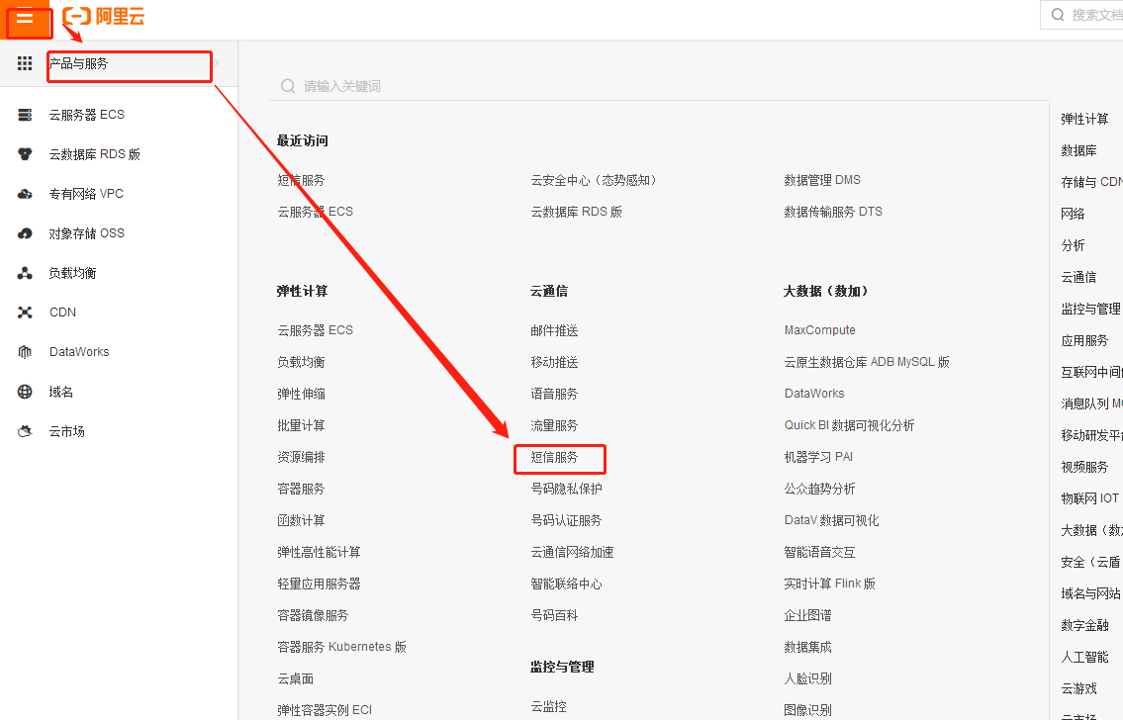Click the 云市场 sidebar icon
The height and width of the screenshot is (720, 1123).
tap(25, 431)
